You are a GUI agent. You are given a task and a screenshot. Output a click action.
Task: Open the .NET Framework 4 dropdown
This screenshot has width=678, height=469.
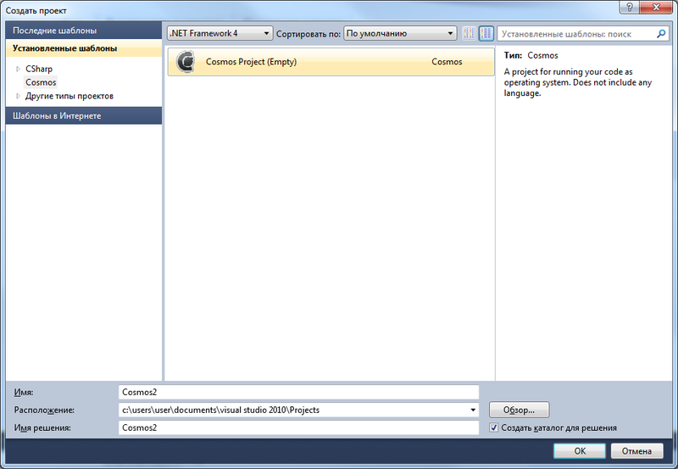pyautogui.click(x=220, y=33)
